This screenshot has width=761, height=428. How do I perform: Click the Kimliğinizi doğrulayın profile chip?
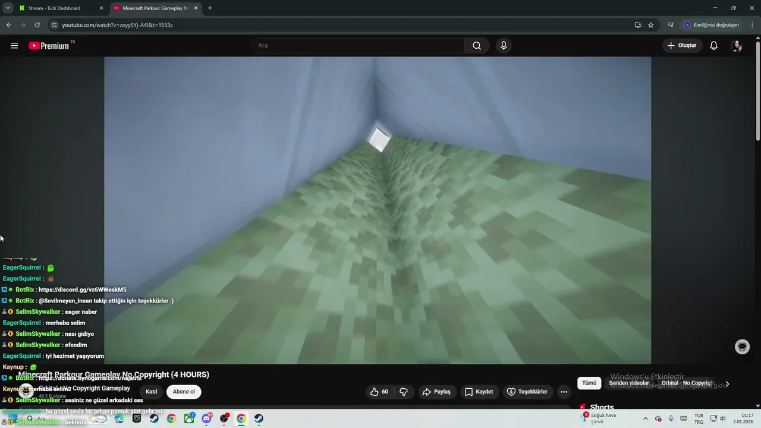pyautogui.click(x=711, y=25)
